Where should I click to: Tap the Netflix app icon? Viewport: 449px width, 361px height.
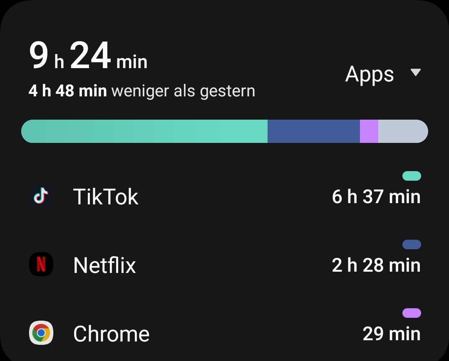(41, 264)
